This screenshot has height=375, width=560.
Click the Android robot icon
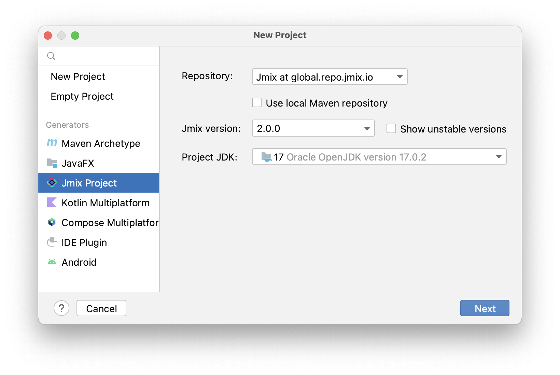52,262
